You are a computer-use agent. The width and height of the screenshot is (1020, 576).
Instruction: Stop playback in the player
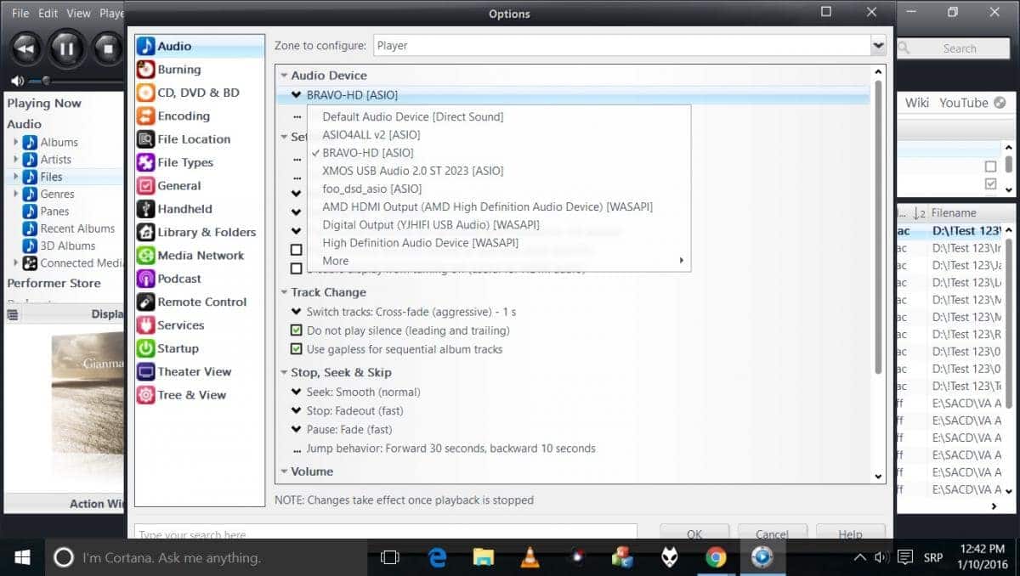pyautogui.click(x=107, y=48)
